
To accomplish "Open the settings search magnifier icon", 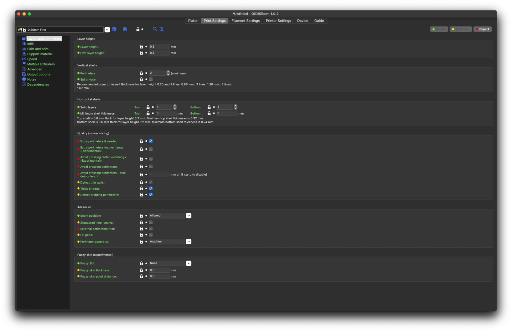I will coord(155,29).
